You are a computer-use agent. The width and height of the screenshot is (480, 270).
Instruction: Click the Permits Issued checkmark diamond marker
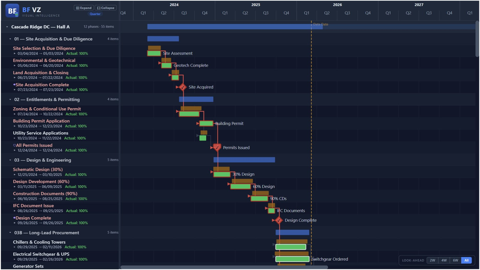(x=217, y=148)
